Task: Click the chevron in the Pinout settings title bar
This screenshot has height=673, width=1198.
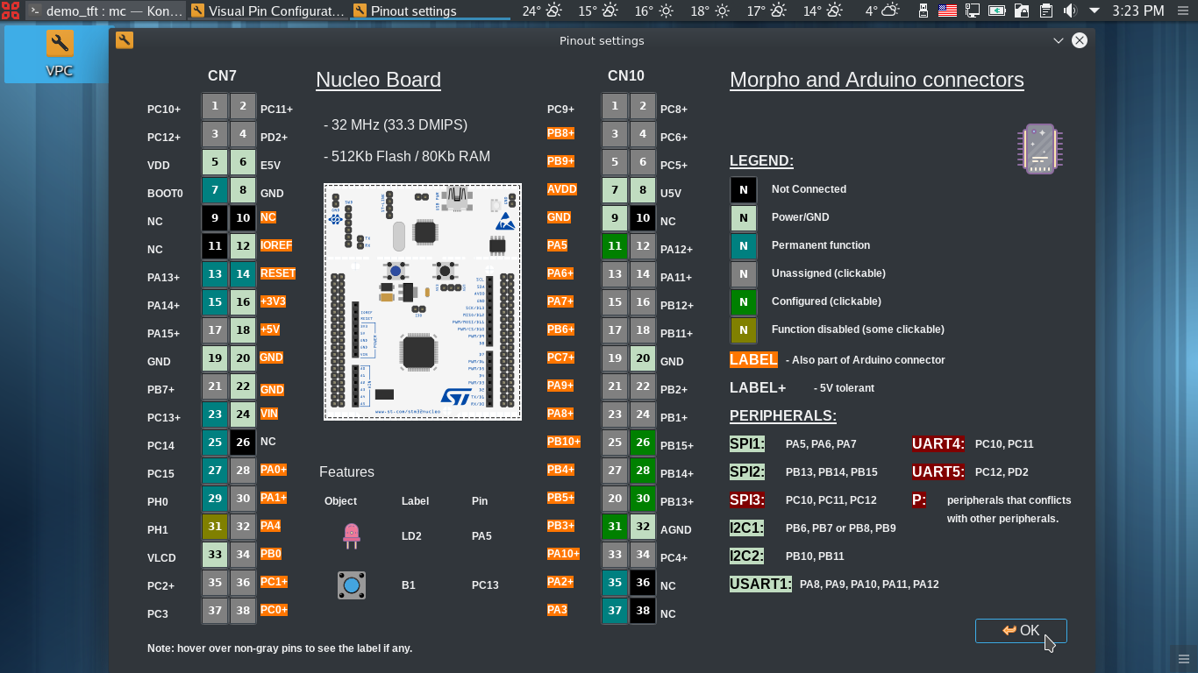Action: pyautogui.click(x=1059, y=40)
